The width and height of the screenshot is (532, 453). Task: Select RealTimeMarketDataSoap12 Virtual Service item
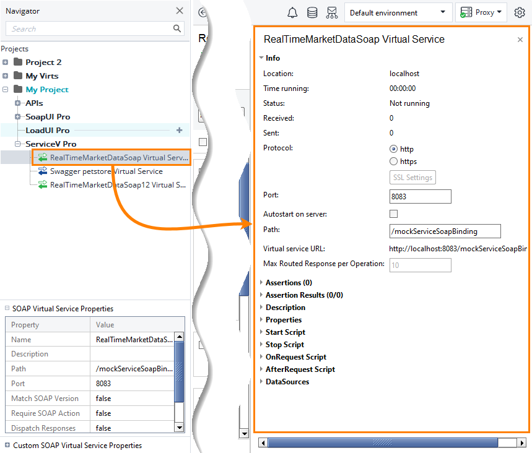(x=118, y=185)
